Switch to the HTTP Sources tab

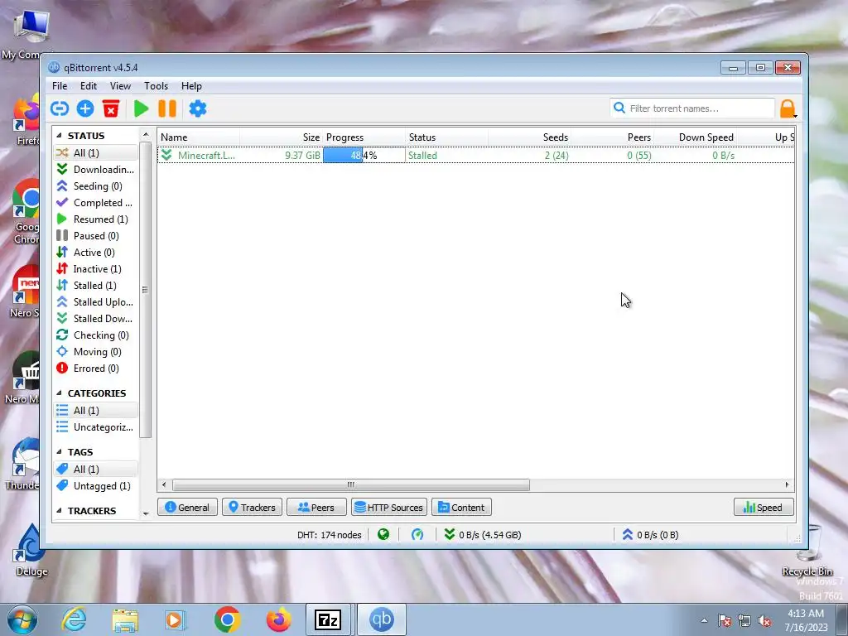point(389,508)
